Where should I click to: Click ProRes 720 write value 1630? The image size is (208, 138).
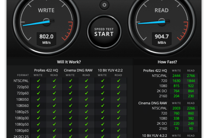176,81
